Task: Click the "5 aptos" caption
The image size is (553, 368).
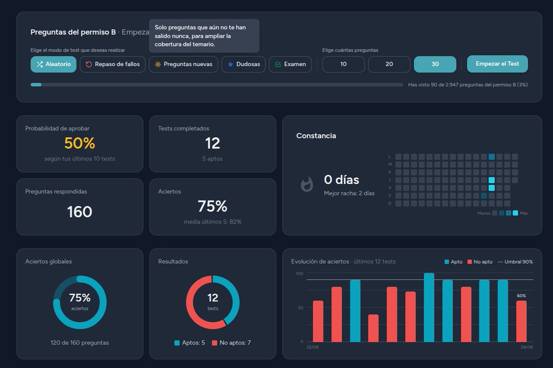Action: pos(212,159)
